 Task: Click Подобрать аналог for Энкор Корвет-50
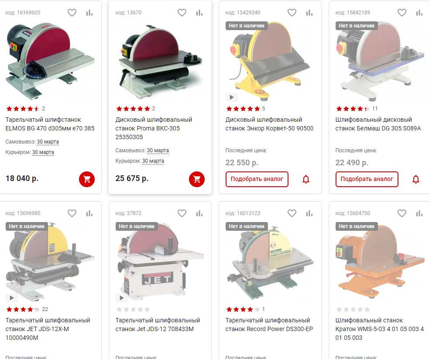point(257,179)
